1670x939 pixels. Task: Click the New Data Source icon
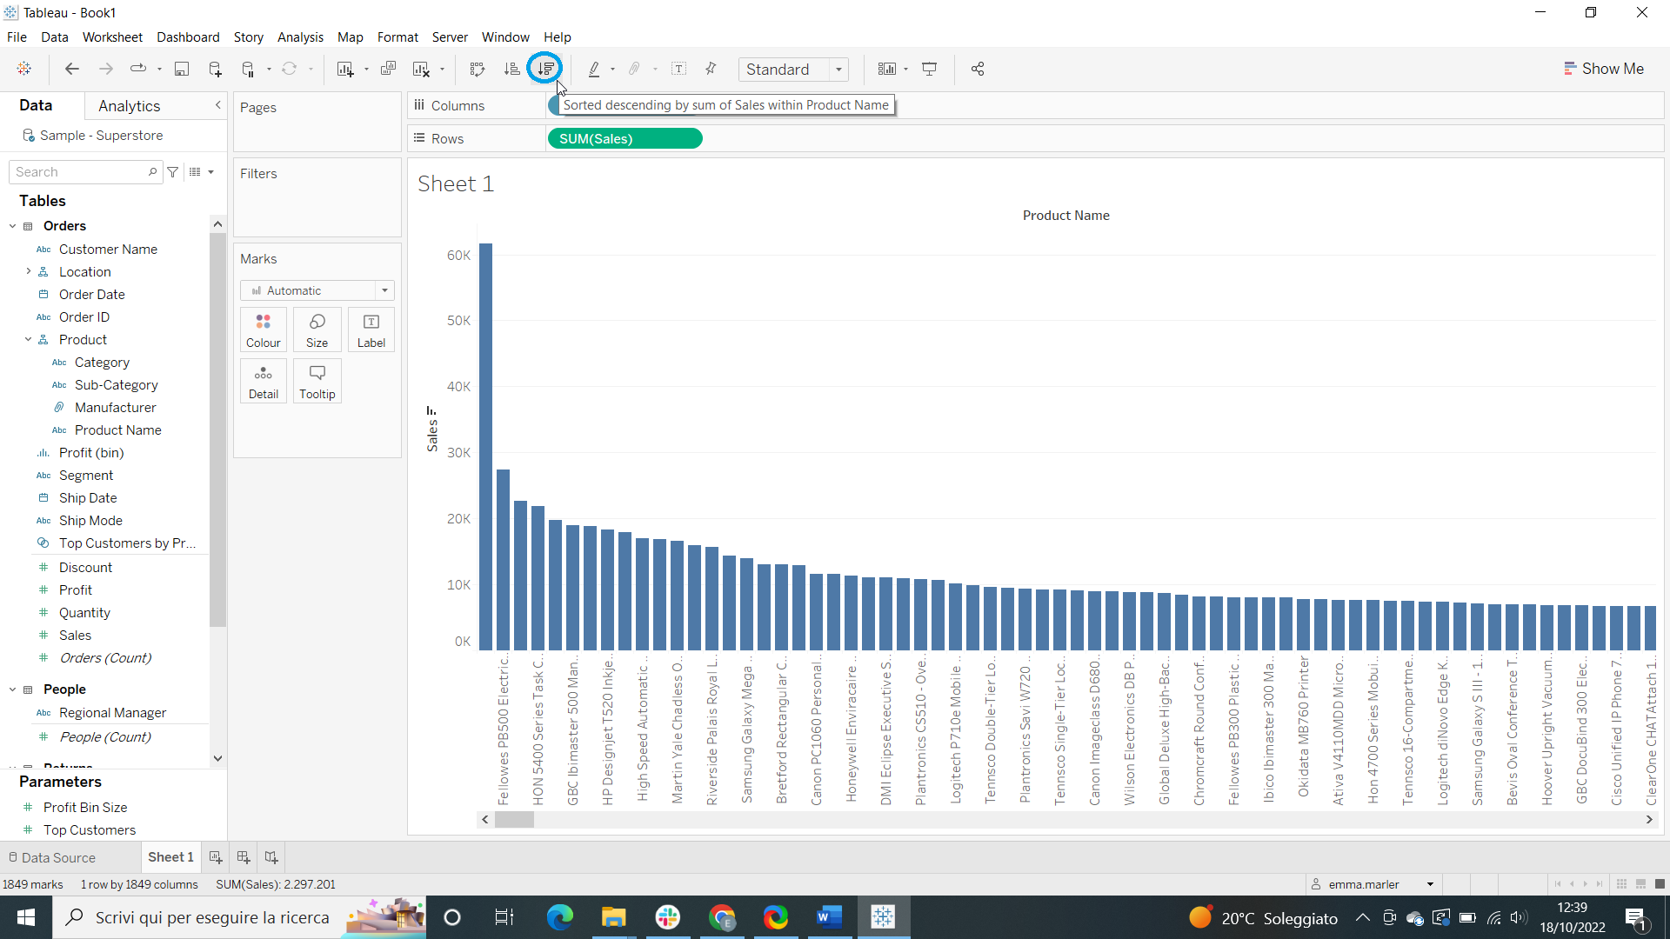[215, 69]
